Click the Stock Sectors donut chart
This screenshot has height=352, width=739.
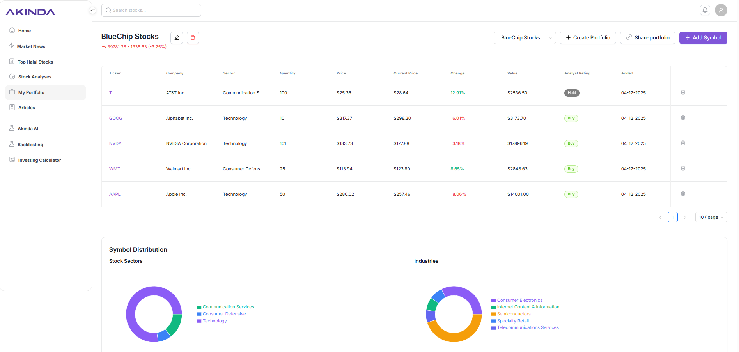154,314
